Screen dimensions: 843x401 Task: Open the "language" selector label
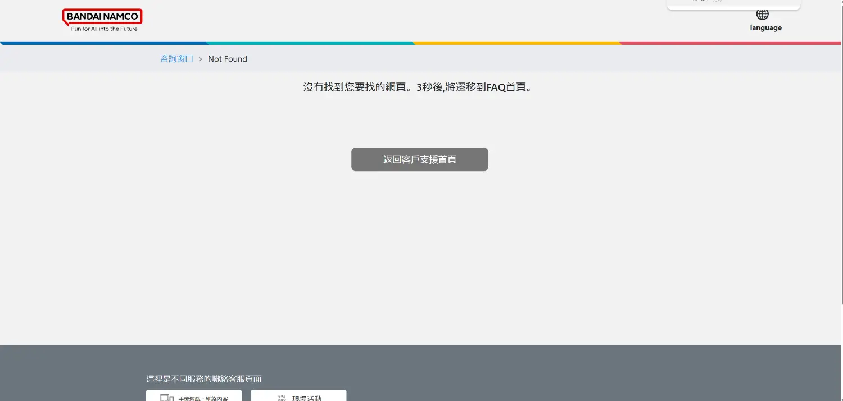click(x=765, y=28)
